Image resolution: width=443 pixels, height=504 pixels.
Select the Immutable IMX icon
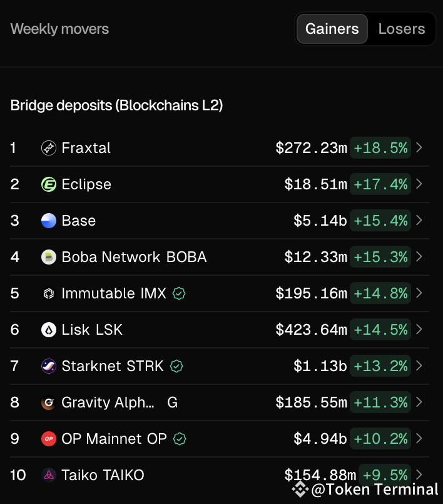49,293
